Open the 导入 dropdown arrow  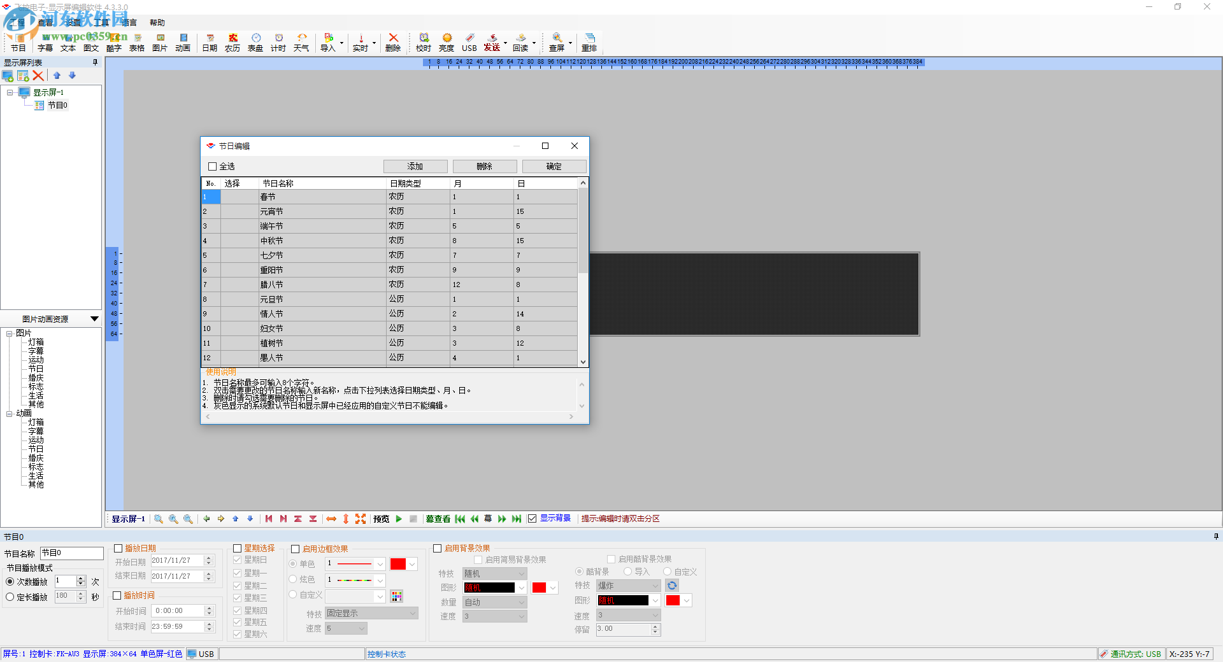coord(342,43)
